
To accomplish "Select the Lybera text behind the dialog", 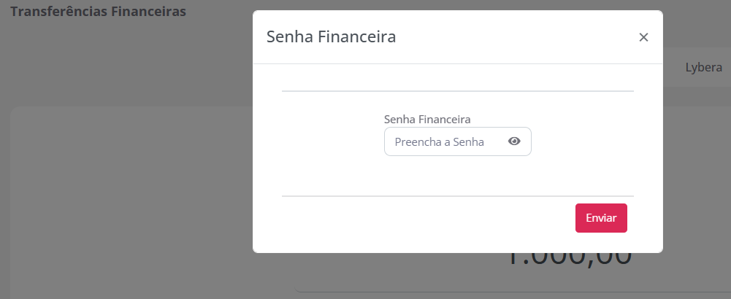I will (703, 67).
